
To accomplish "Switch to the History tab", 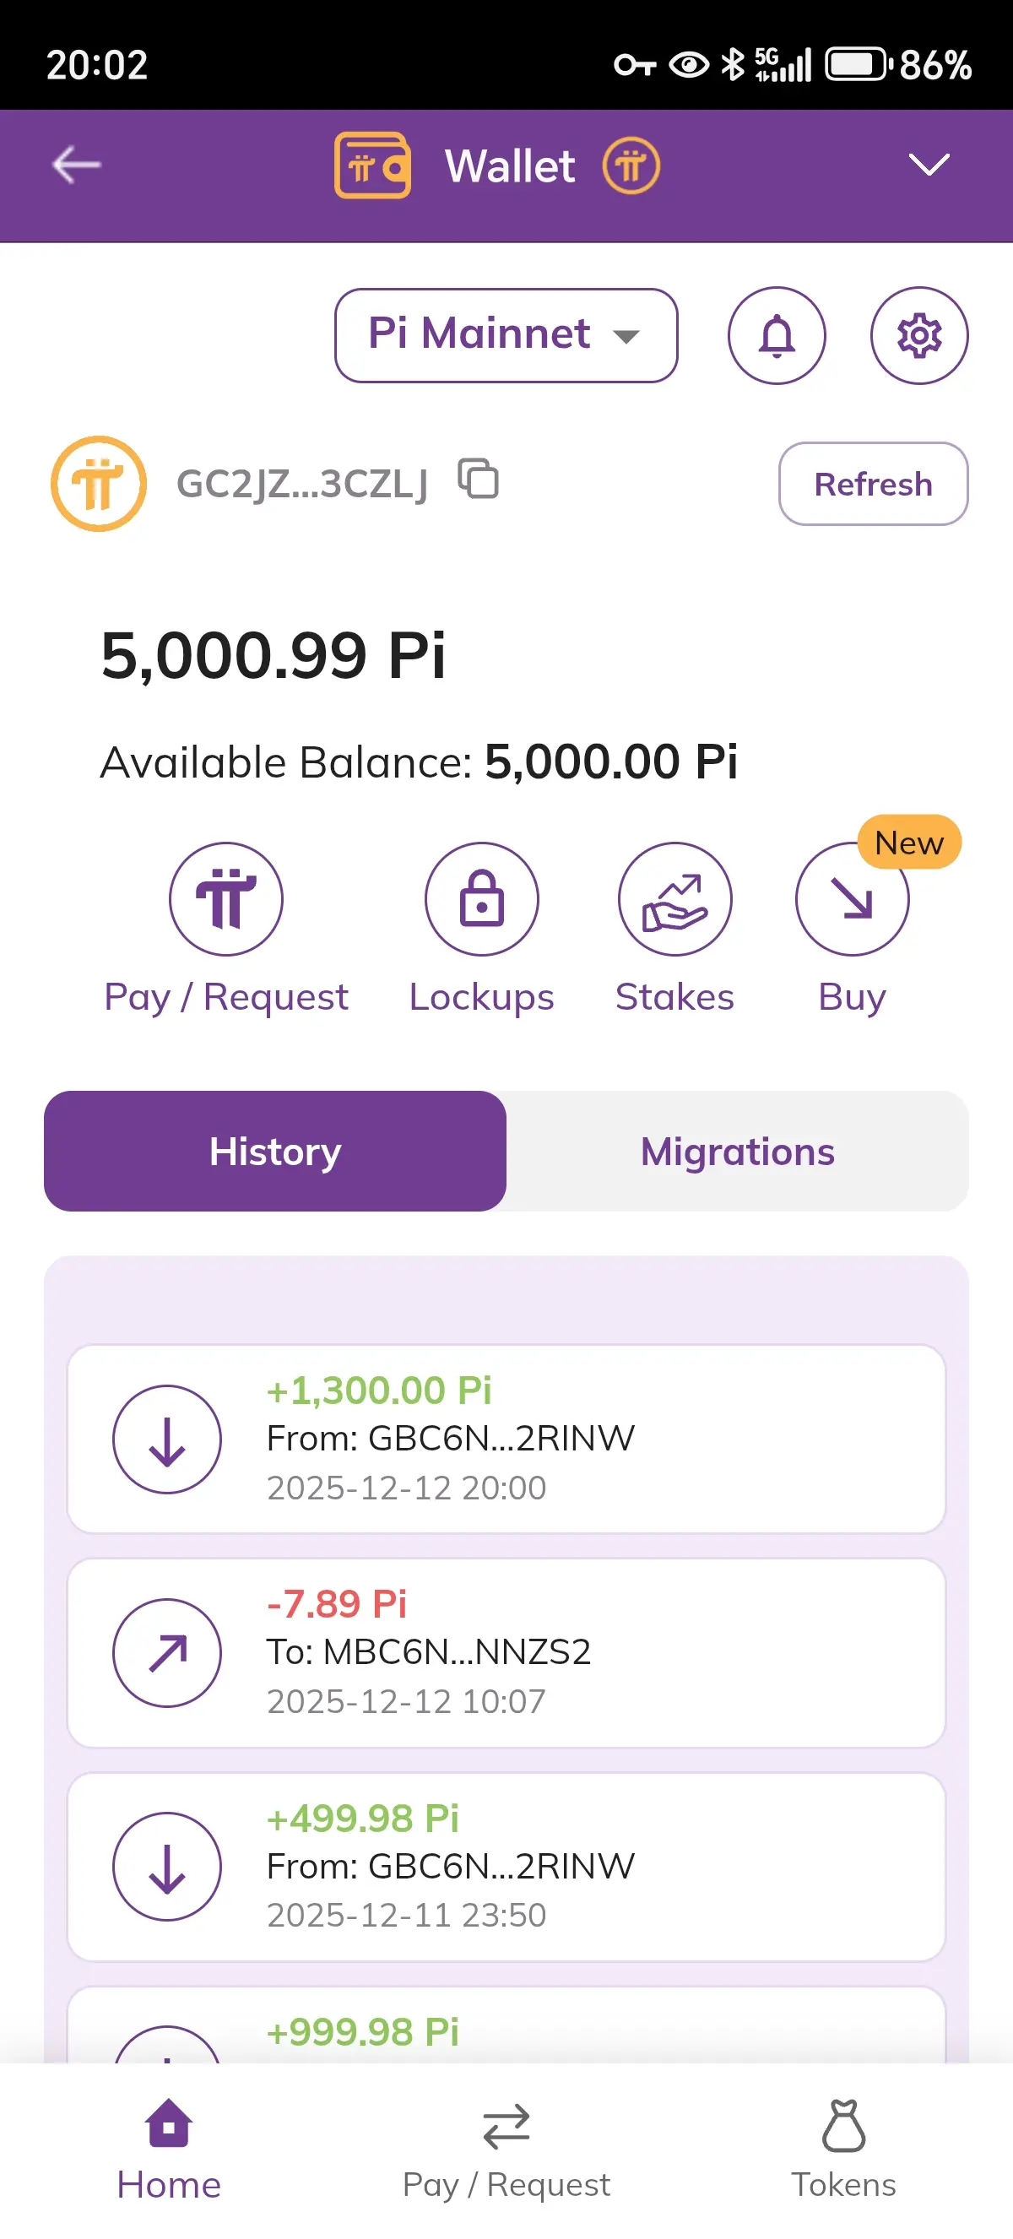I will click(274, 1151).
